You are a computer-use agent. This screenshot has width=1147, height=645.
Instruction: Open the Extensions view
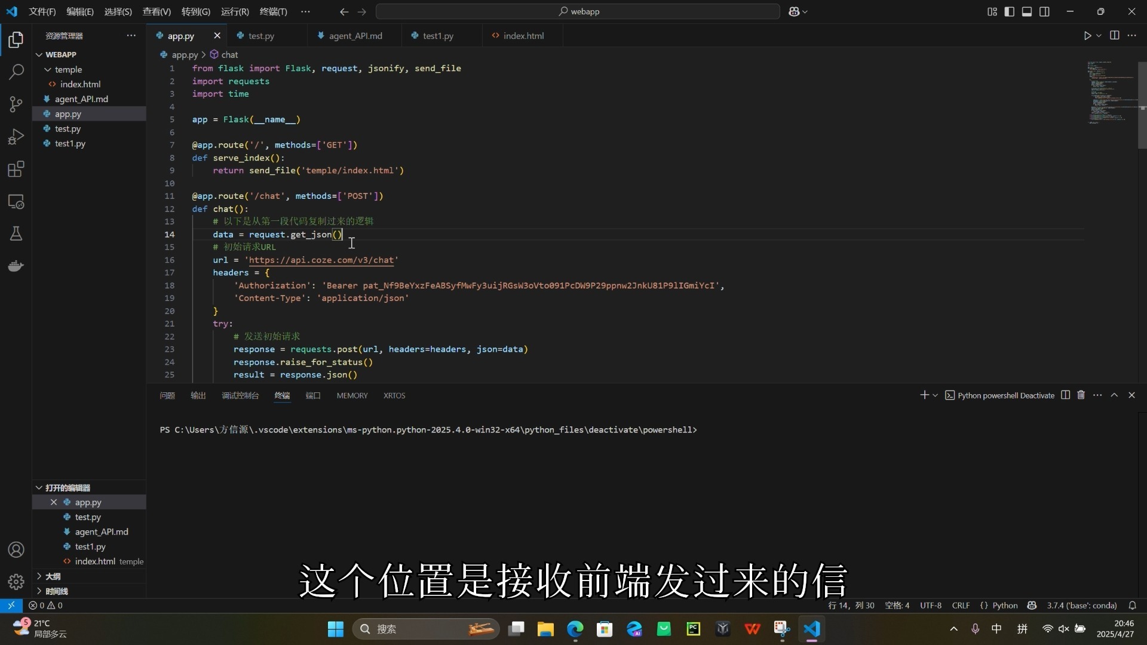click(16, 169)
